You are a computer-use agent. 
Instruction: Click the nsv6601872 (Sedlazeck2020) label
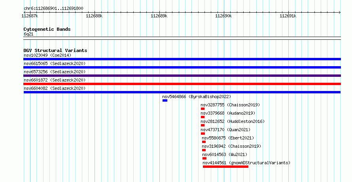[x=55, y=80]
